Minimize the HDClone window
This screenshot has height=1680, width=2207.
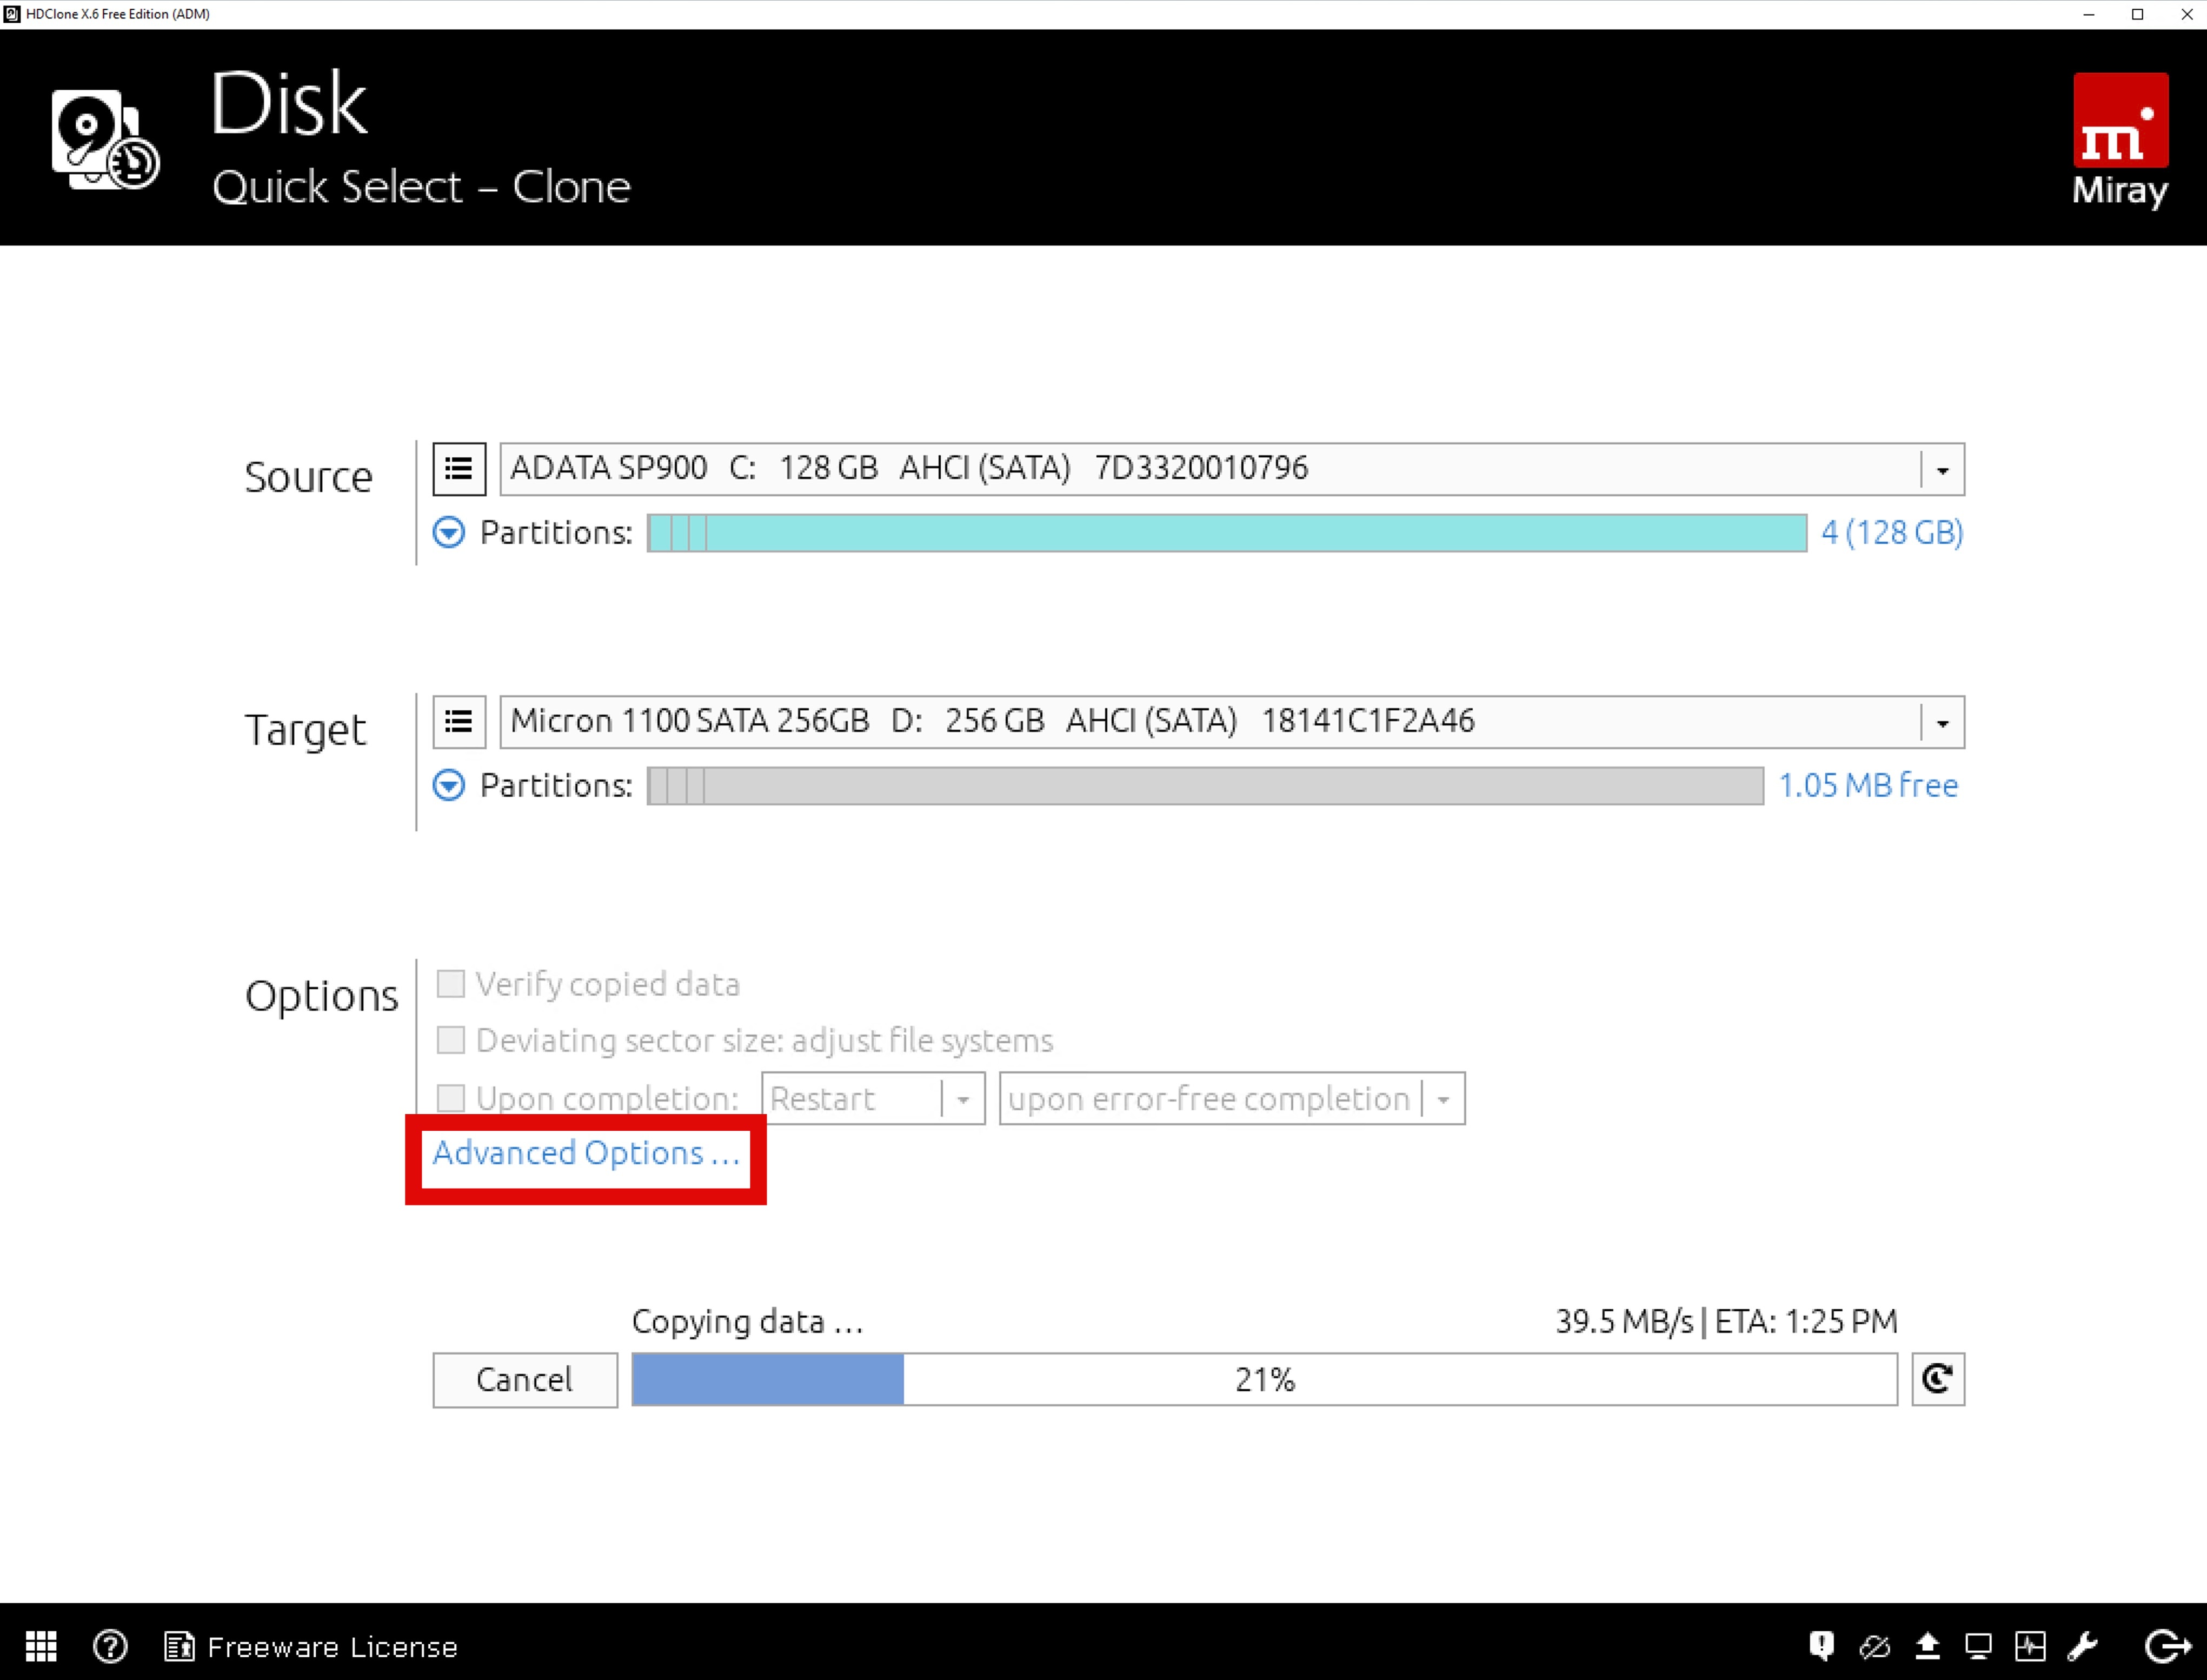[2089, 14]
